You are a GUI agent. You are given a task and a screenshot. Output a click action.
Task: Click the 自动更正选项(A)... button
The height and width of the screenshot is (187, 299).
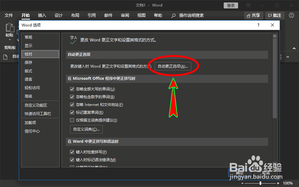173,66
